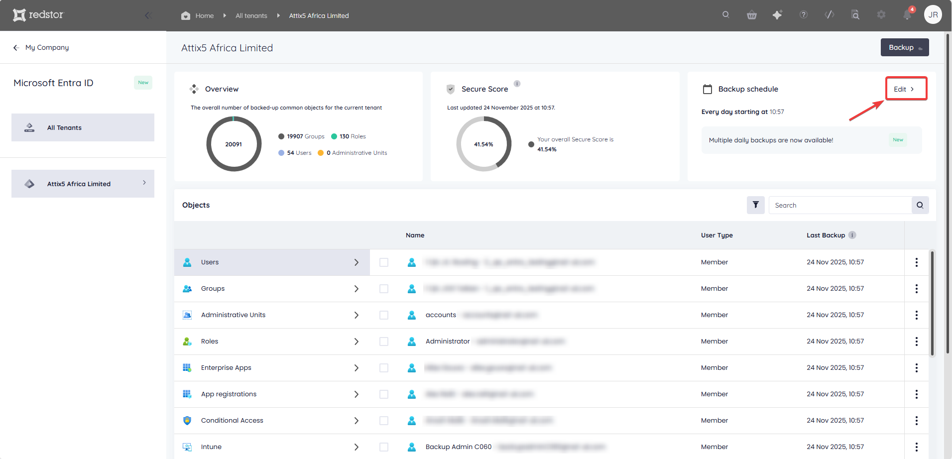Open the Home breadcrumb link
This screenshot has width=952, height=459.
pyautogui.click(x=205, y=16)
